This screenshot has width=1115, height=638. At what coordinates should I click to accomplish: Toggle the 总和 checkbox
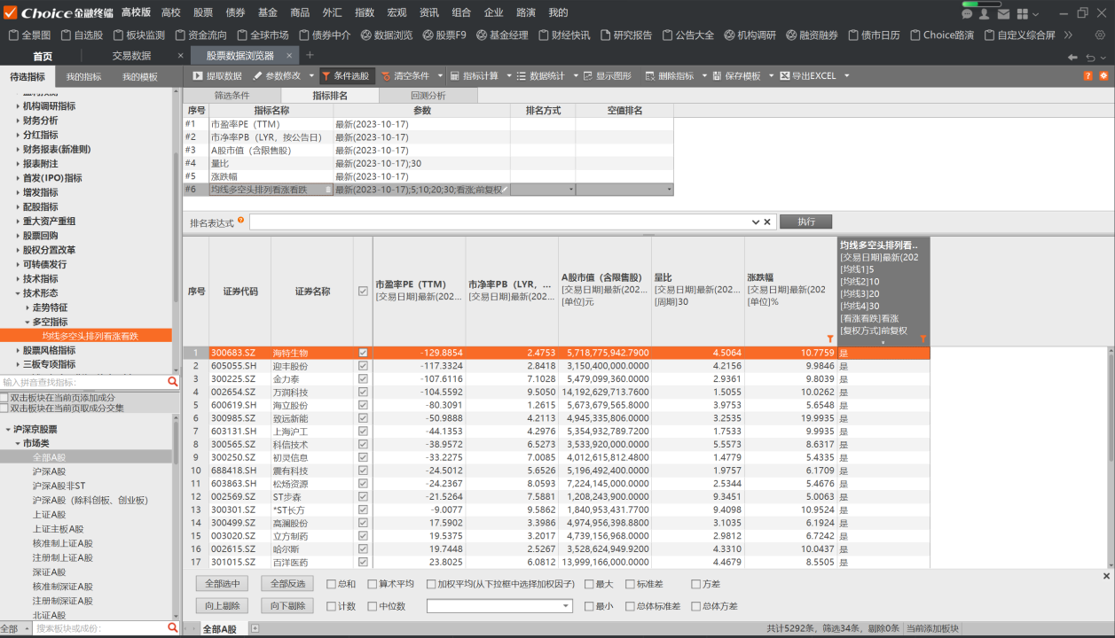click(x=331, y=584)
